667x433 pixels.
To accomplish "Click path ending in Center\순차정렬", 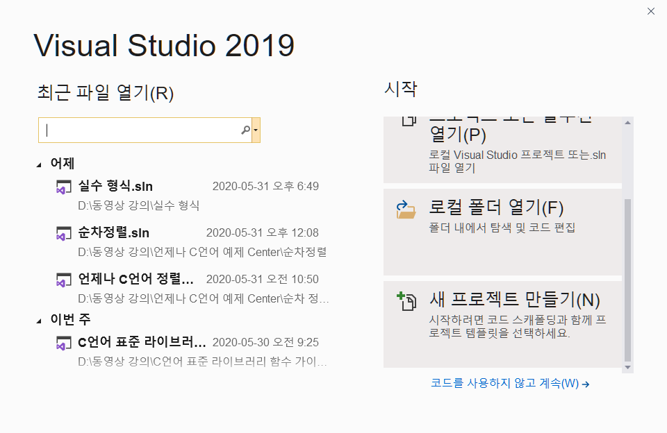I will [202, 252].
